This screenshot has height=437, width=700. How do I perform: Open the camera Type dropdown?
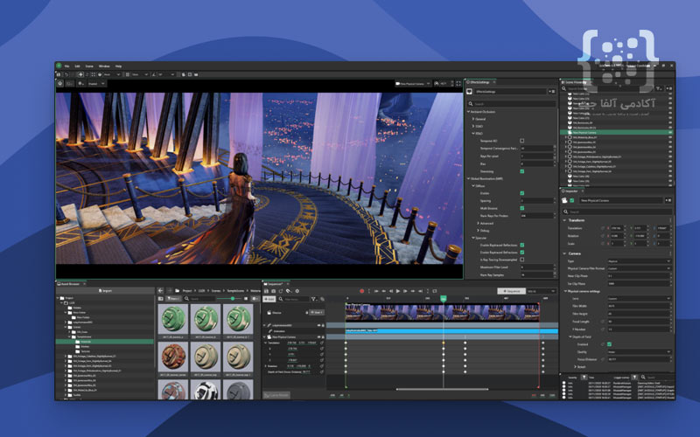(x=639, y=261)
